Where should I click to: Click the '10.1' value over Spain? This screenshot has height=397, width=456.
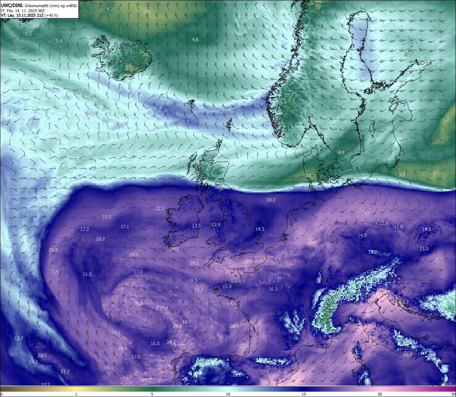pos(237,375)
